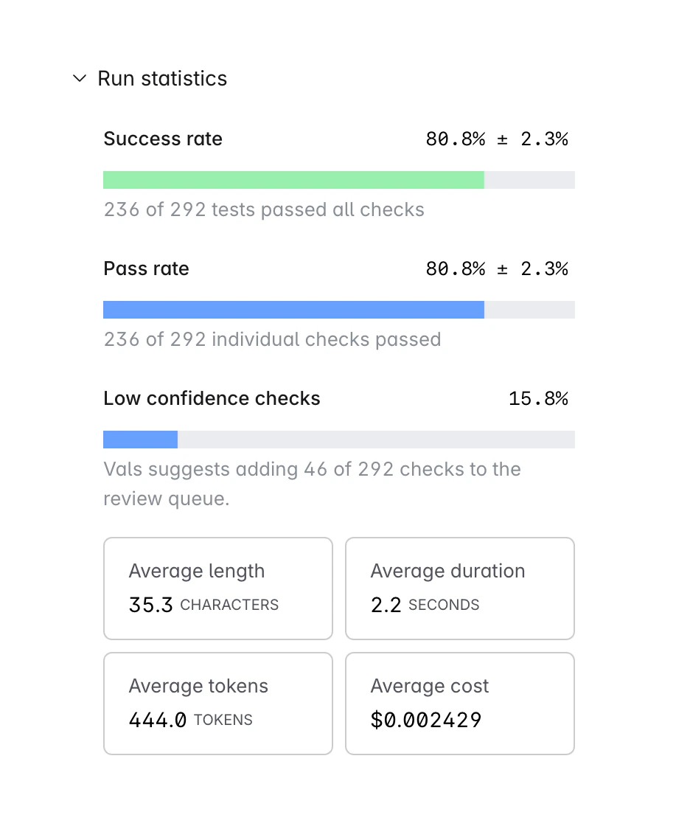The image size is (690, 826).
Task: Click the ± 2.3% margin next to Pass rate
Action: tap(532, 268)
